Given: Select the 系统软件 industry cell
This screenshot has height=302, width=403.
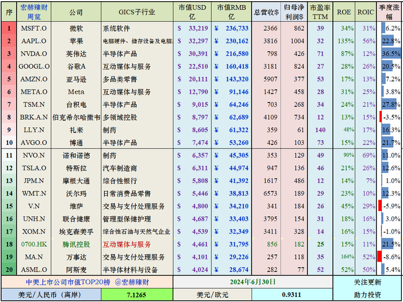Looking at the screenshot, I should click(x=137, y=28).
